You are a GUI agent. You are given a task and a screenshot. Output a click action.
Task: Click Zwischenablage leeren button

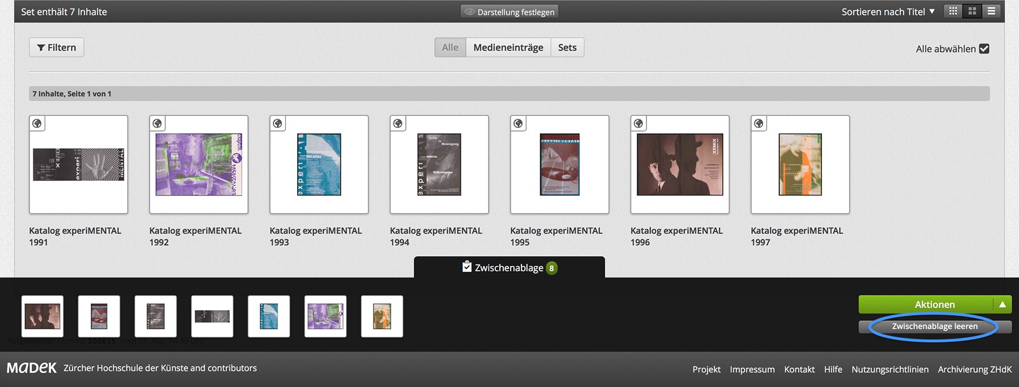[934, 327]
